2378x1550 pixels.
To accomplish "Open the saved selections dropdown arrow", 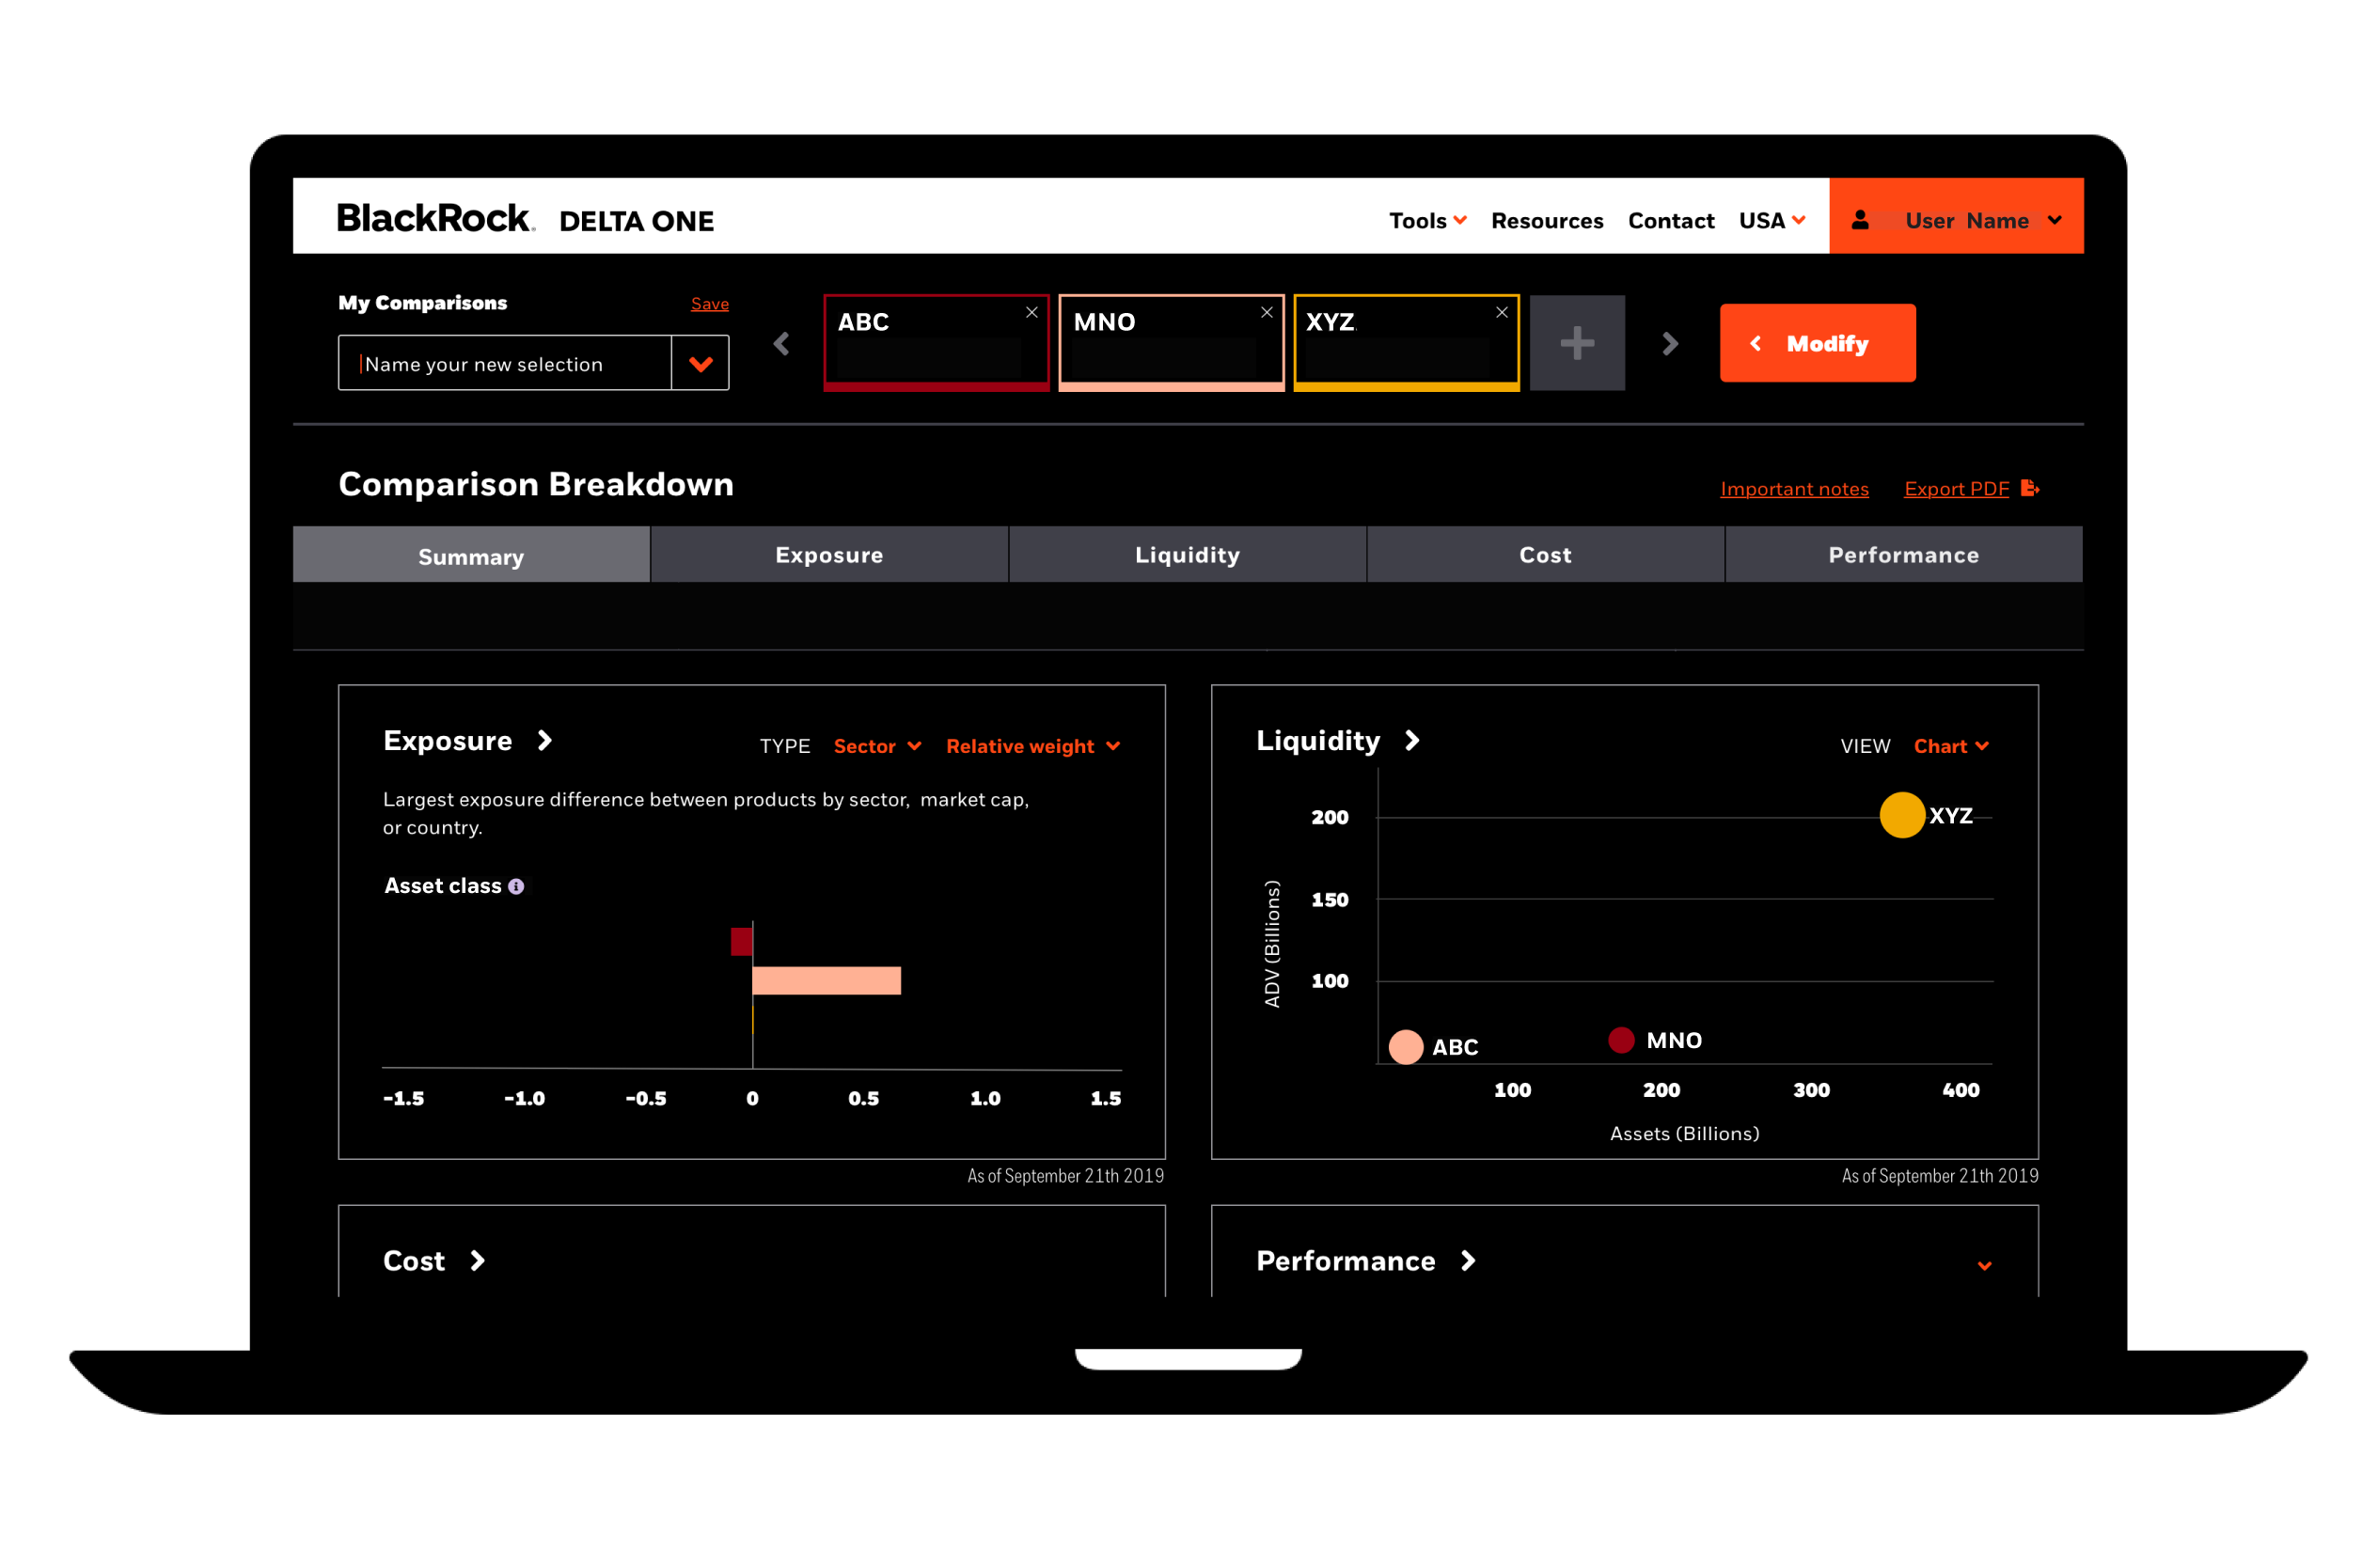I will pyautogui.click(x=701, y=364).
